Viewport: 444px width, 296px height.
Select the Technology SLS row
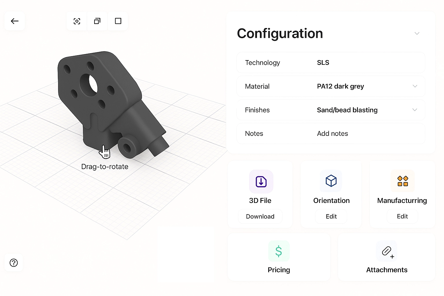coord(330,63)
